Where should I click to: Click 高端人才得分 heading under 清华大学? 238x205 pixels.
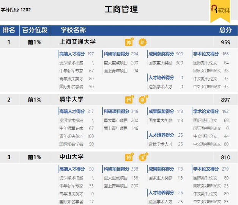click(72, 111)
